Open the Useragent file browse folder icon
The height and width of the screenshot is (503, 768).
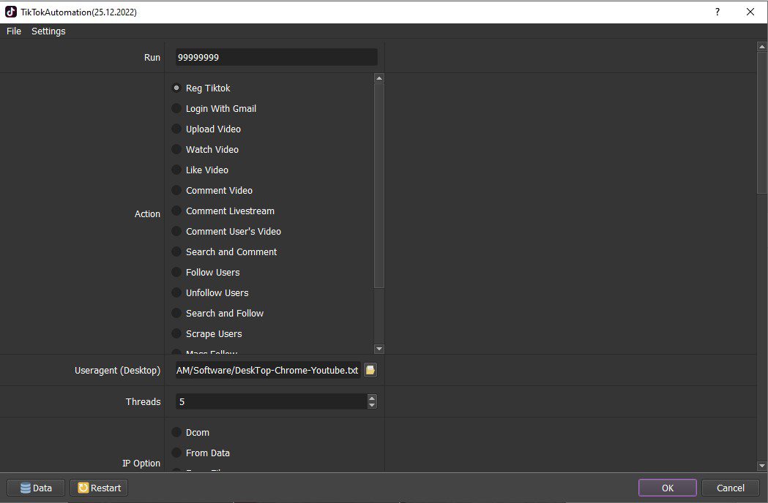pos(370,371)
